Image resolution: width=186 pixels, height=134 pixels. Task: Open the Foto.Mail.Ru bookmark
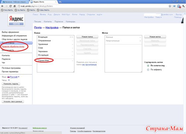click(7, 10)
